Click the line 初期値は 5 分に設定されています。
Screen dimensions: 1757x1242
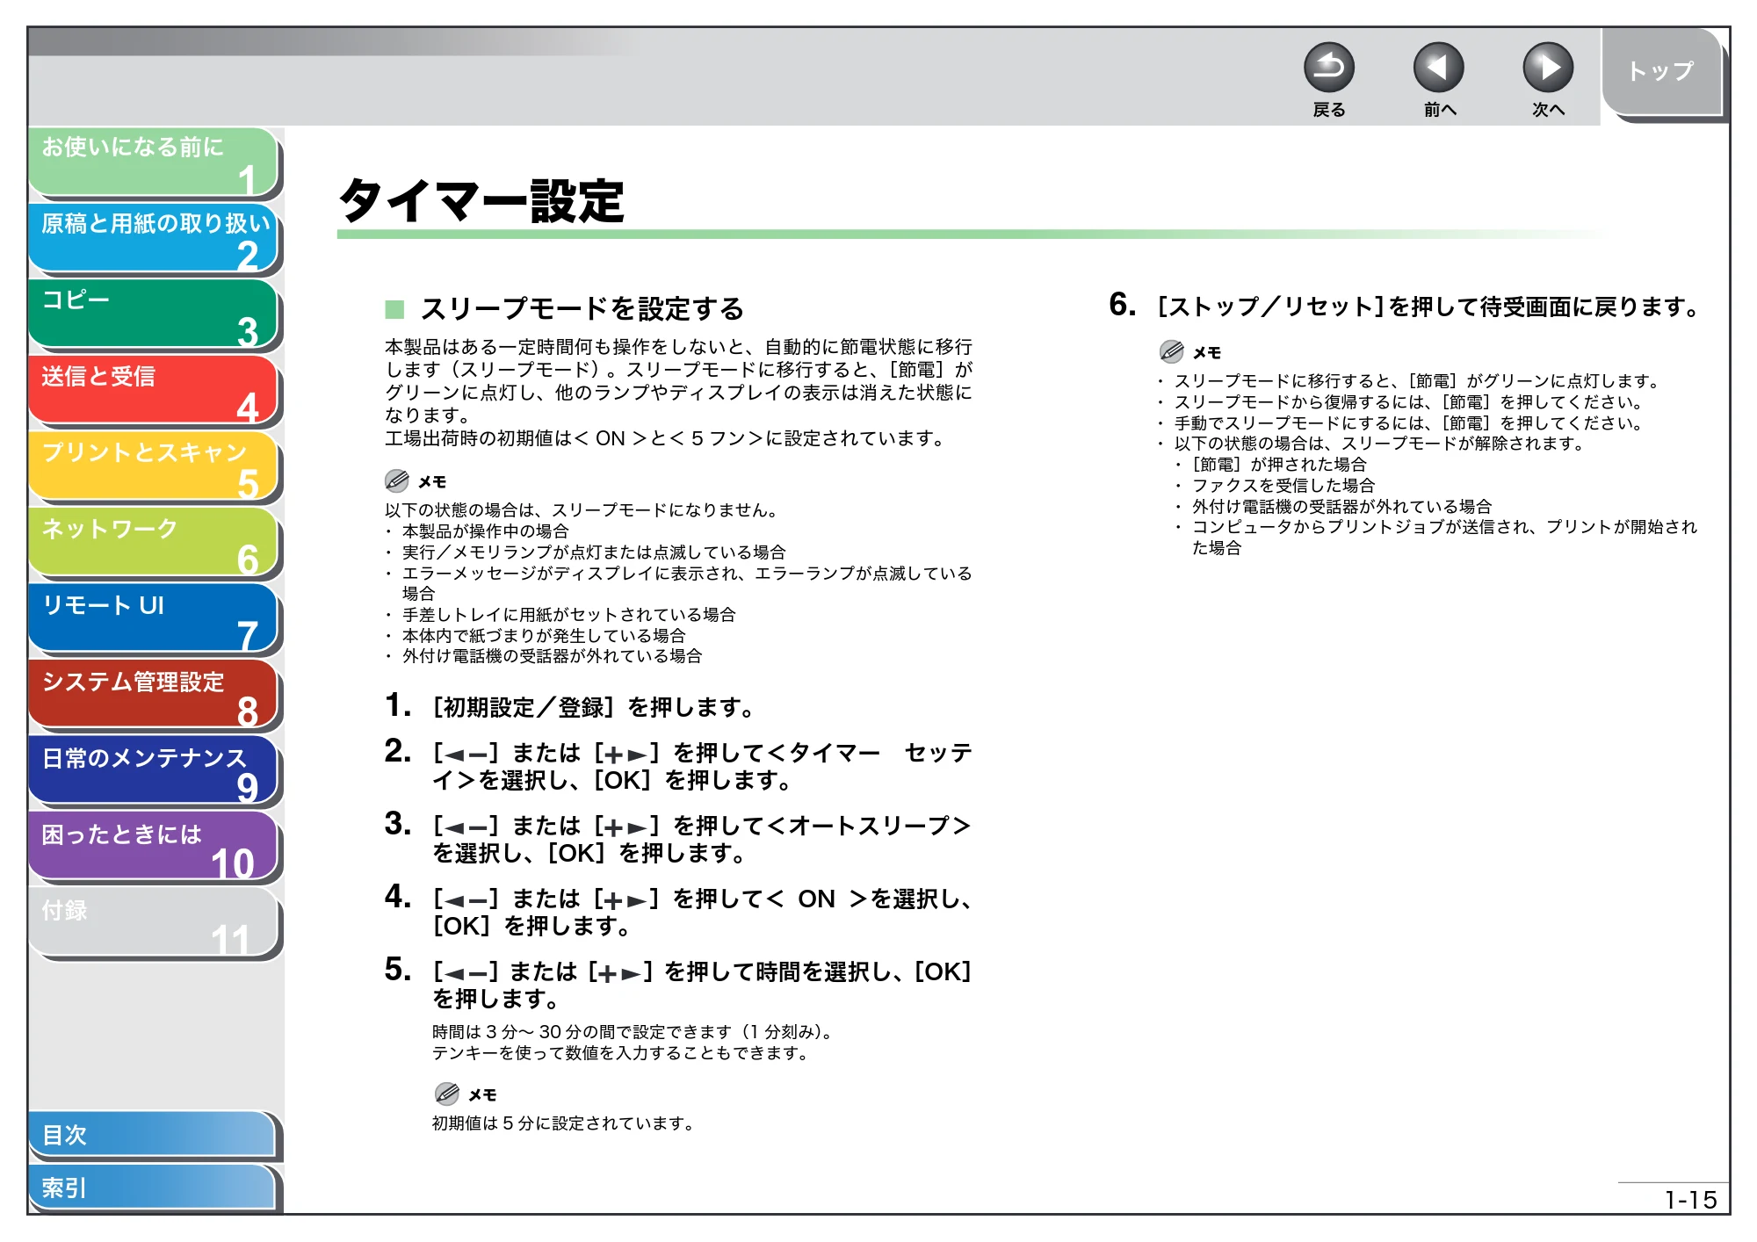564,1123
